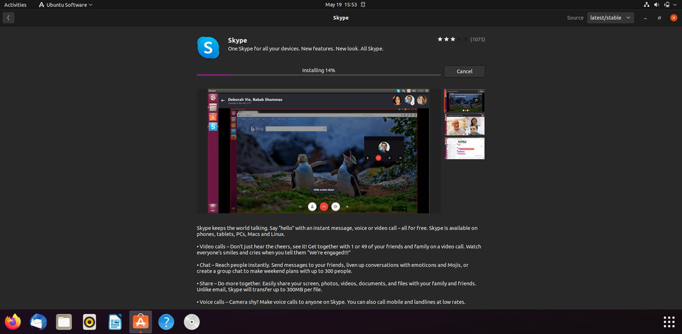682x334 pixels.
Task: Click the 'One Skype for all your devices' tagline
Action: click(305, 49)
